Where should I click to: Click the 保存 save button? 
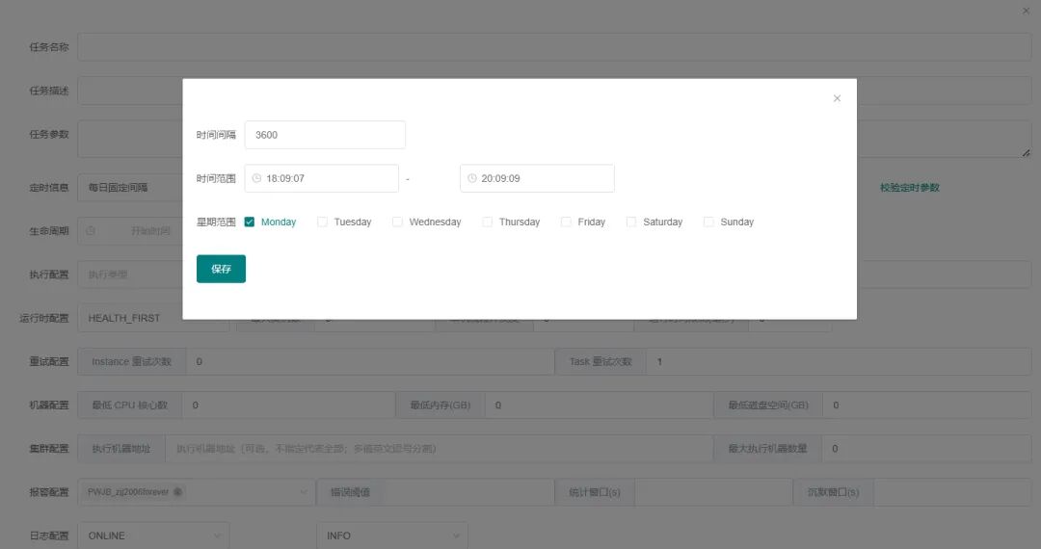click(x=221, y=269)
